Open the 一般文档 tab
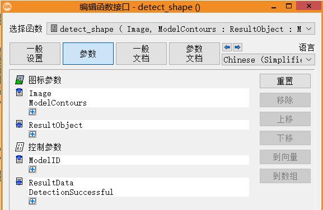 [141, 54]
